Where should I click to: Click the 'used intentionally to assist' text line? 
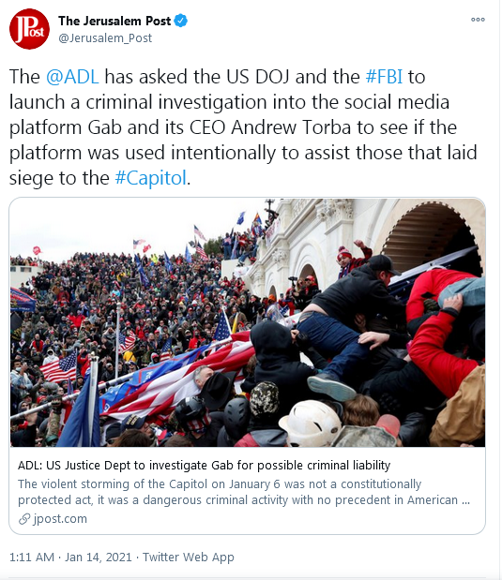[x=243, y=153]
